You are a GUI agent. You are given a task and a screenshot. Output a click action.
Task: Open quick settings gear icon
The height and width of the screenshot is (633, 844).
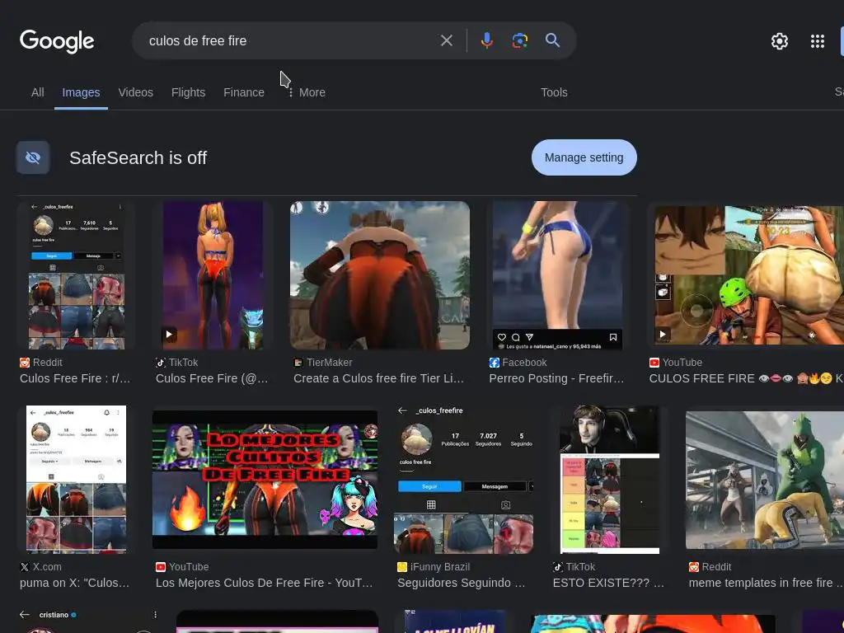coord(780,41)
